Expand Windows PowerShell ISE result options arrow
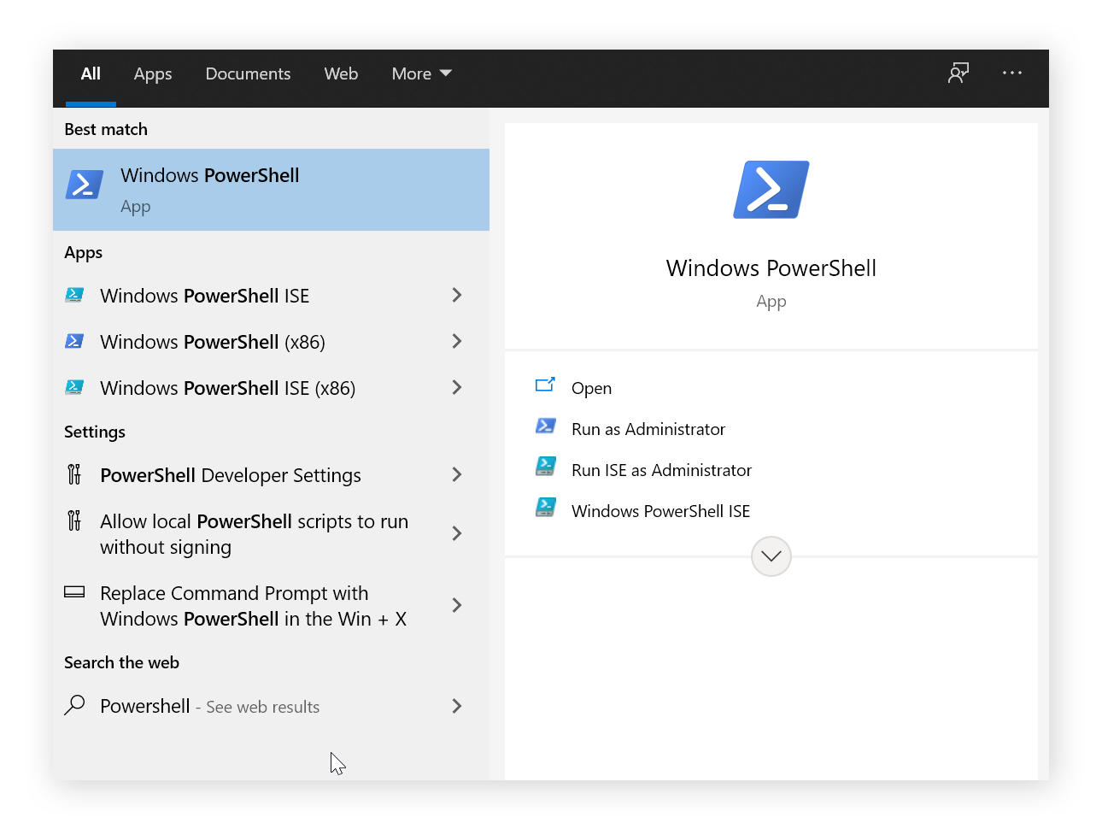 pos(458,295)
